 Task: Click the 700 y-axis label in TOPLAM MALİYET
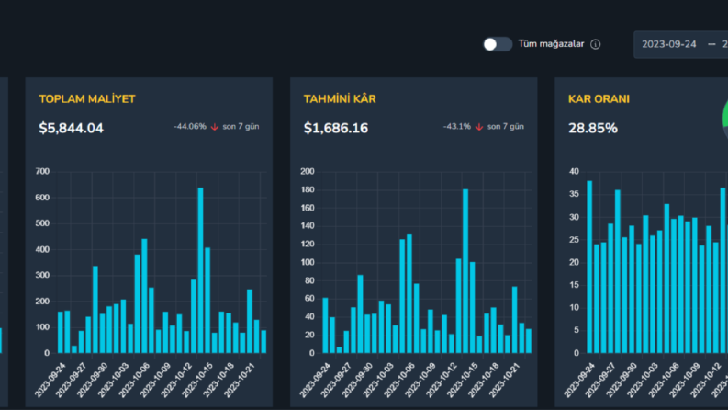(x=42, y=172)
